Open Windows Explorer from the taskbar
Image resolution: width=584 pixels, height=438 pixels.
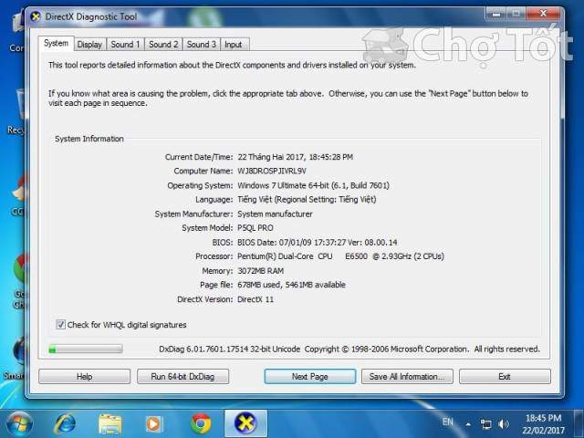pos(110,423)
